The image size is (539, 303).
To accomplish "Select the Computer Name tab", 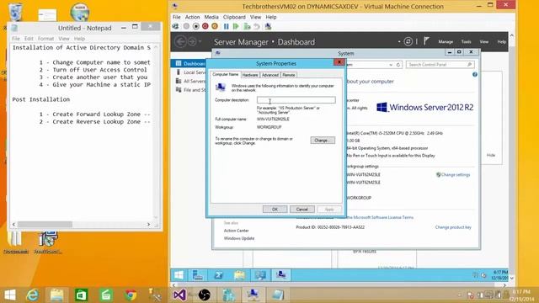I will [225, 74].
